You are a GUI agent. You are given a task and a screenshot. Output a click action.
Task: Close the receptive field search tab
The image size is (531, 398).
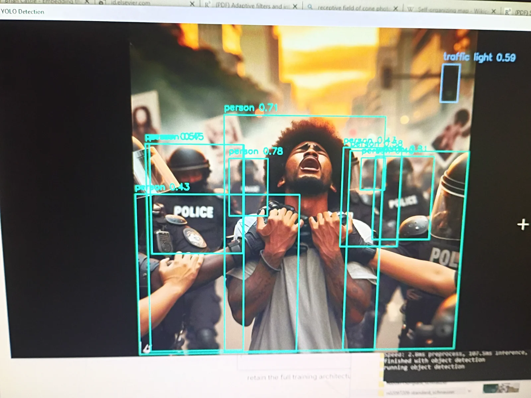395,9
